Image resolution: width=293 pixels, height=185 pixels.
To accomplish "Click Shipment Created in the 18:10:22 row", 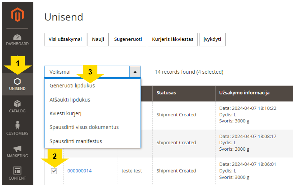I will [176, 115].
